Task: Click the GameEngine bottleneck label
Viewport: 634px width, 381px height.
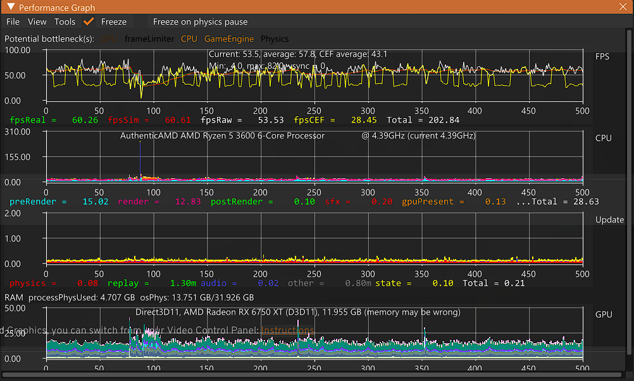Action: coord(229,39)
